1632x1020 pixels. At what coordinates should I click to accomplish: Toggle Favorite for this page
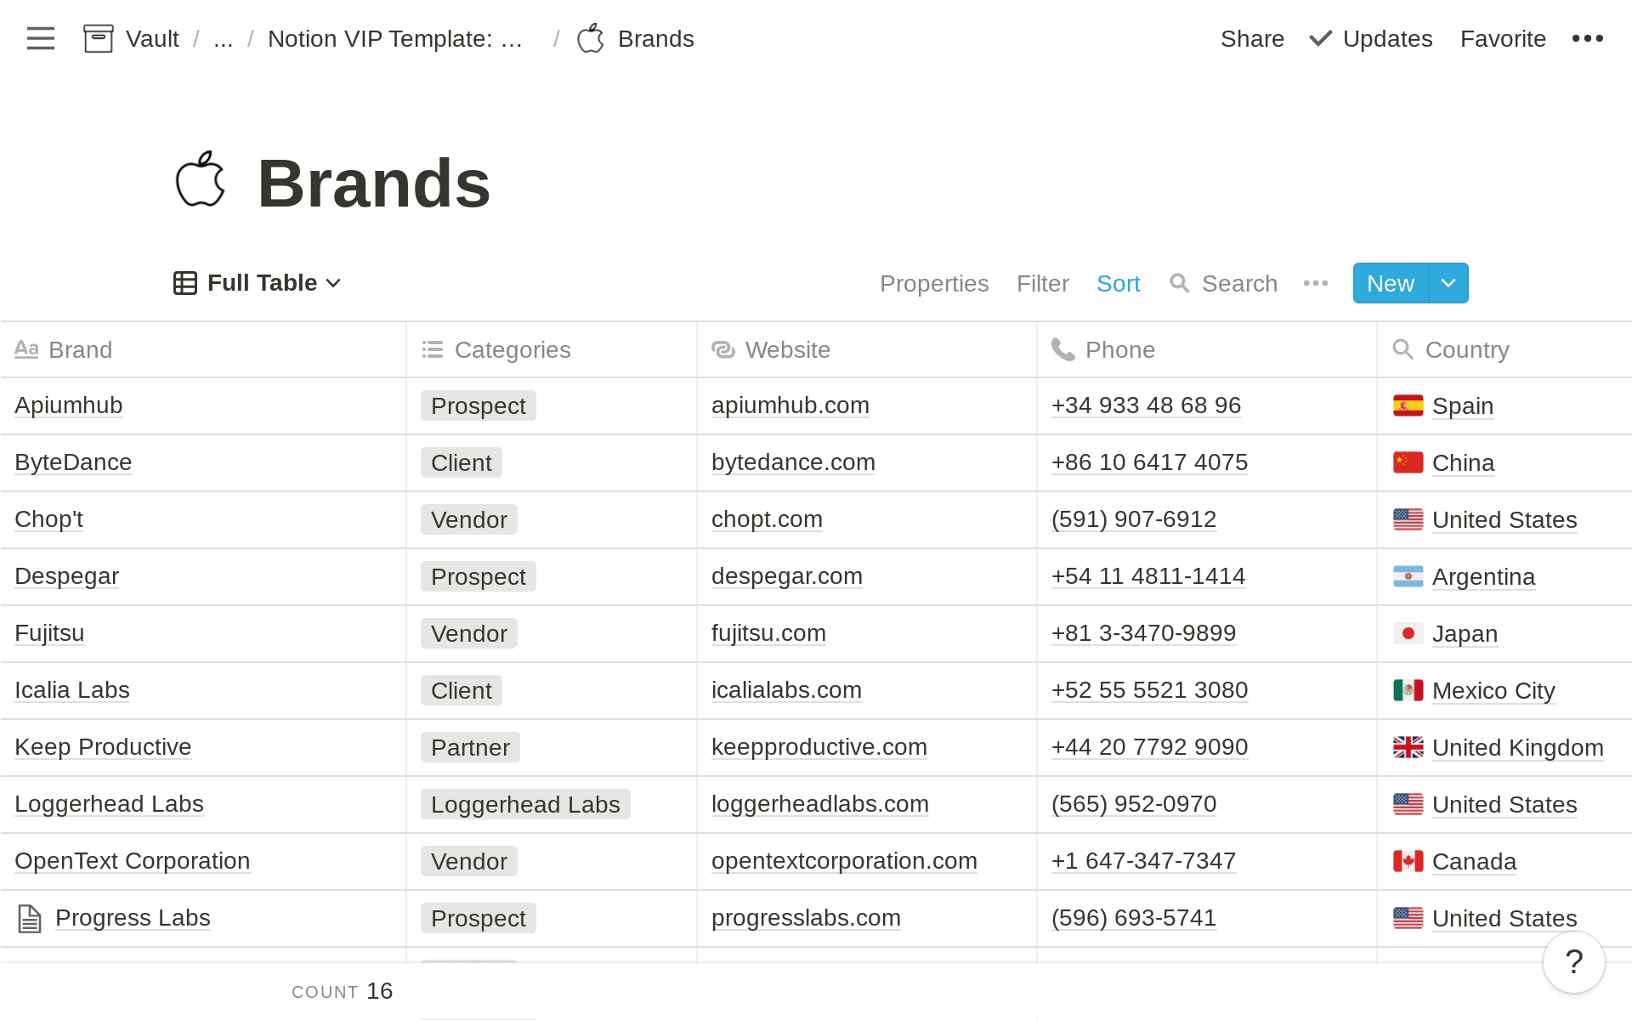pyautogui.click(x=1502, y=39)
